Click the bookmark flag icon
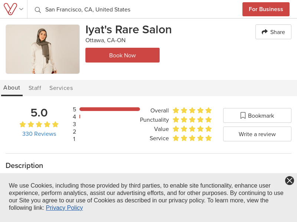The height and width of the screenshot is (222, 297). (243, 115)
